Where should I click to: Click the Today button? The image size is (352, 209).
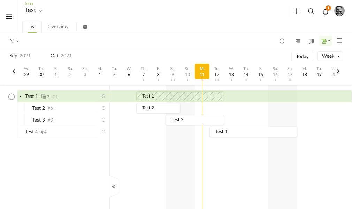coord(302,56)
